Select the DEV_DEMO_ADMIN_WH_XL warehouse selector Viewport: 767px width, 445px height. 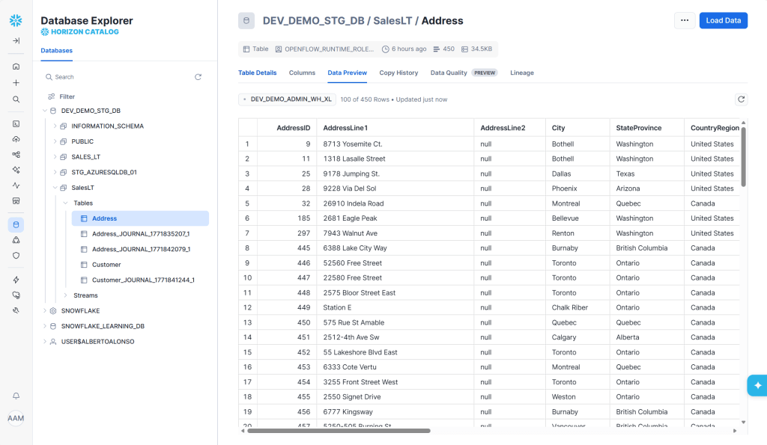click(286, 99)
